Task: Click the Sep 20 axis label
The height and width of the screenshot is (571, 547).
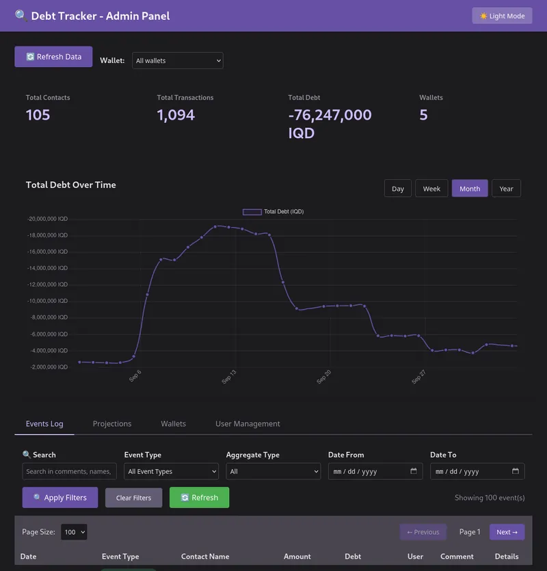Action: coord(324,377)
